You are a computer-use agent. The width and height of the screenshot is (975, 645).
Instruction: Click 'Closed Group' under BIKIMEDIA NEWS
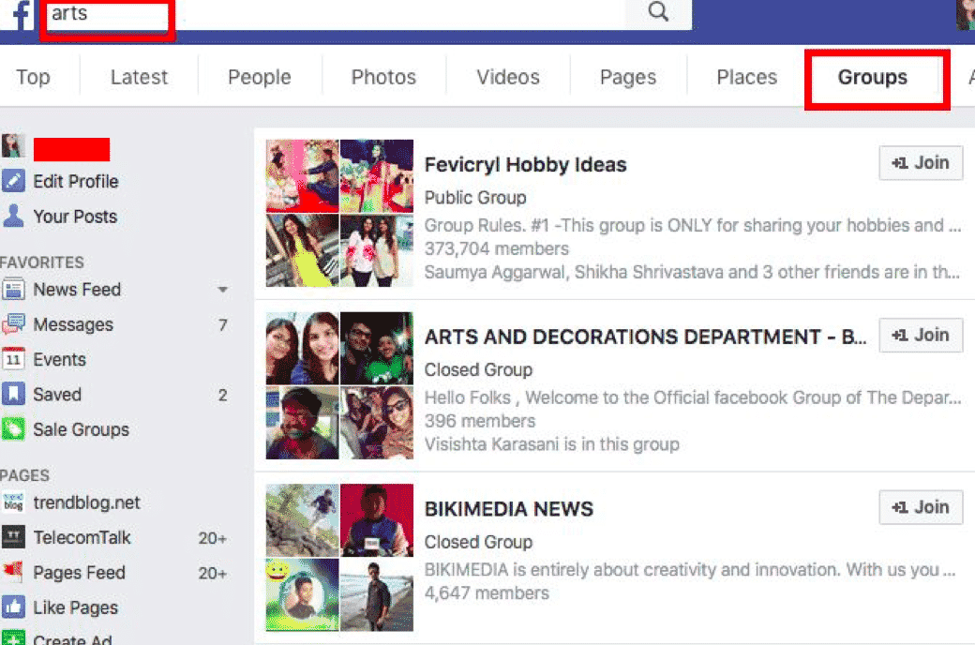[x=479, y=543]
